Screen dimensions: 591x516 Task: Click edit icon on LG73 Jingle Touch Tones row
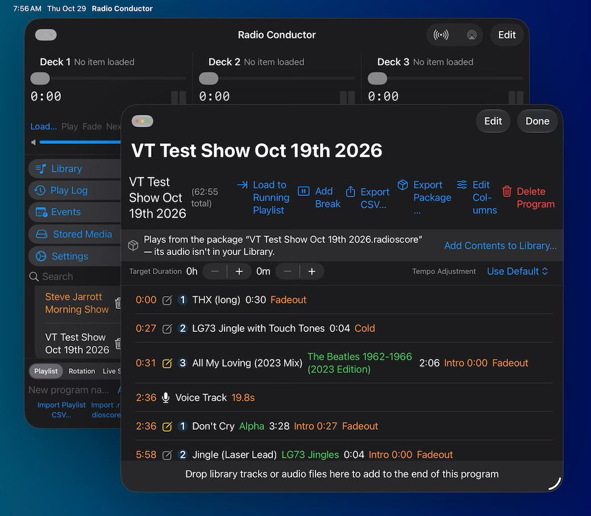pos(167,328)
